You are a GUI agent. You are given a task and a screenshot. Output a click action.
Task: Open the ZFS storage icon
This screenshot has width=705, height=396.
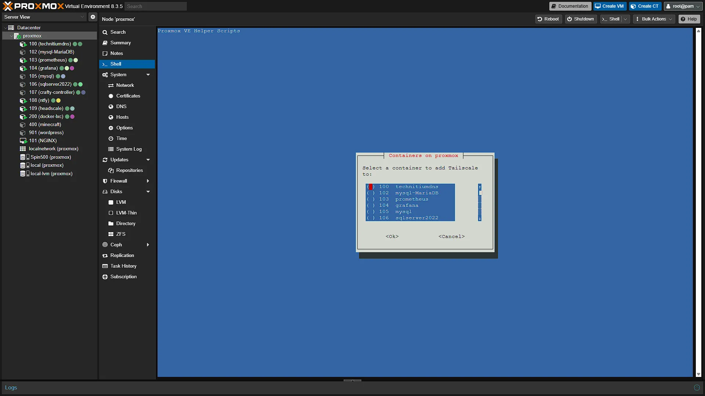[111, 234]
